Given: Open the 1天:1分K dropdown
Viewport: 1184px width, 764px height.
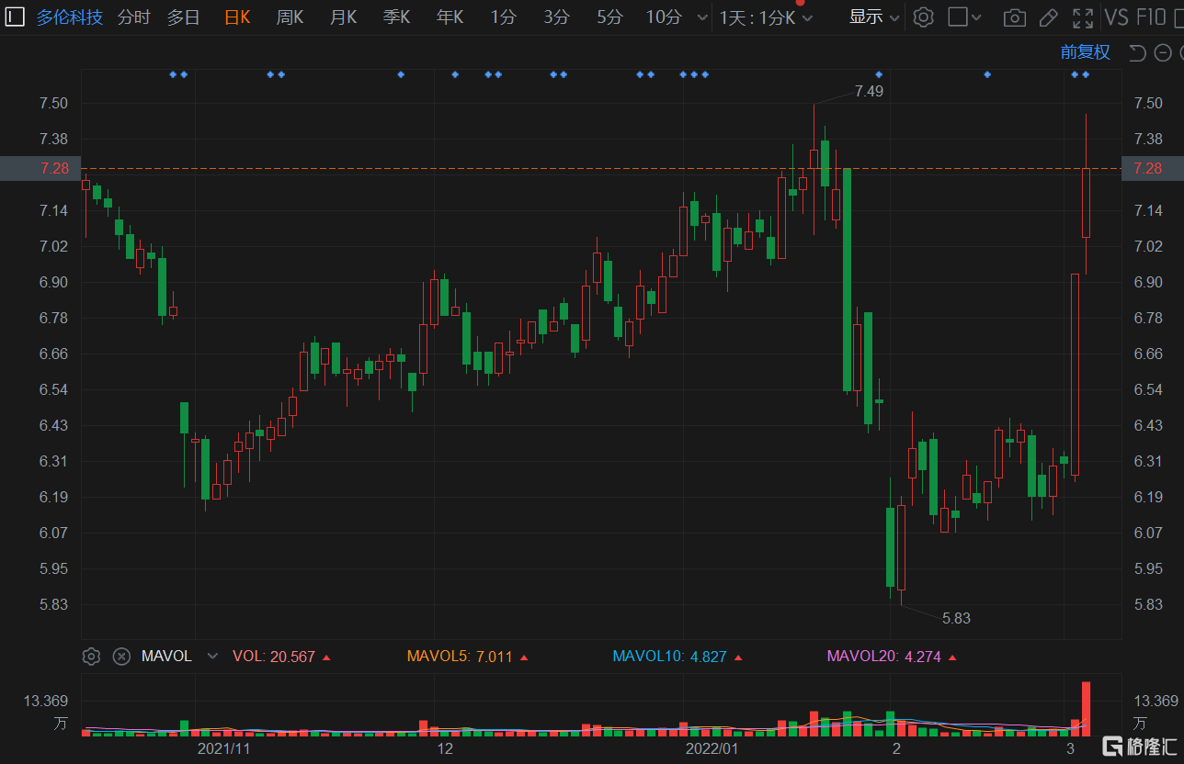Looking at the screenshot, I should (767, 17).
